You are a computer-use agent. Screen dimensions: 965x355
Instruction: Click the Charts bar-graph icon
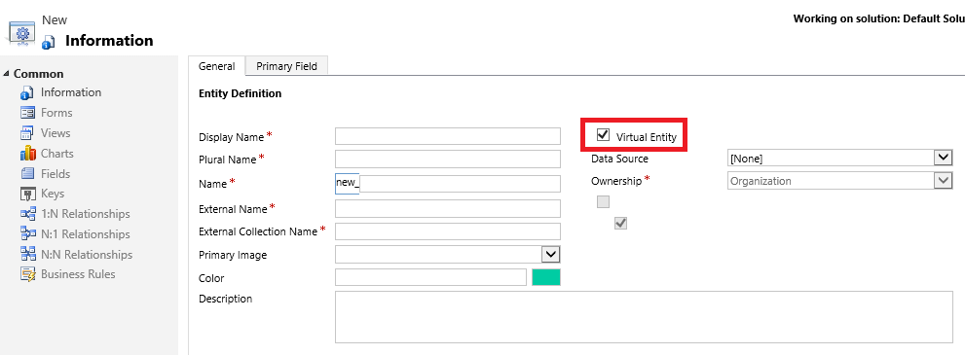27,154
